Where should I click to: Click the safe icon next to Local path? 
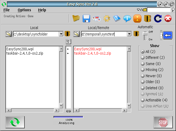coord(67,34)
